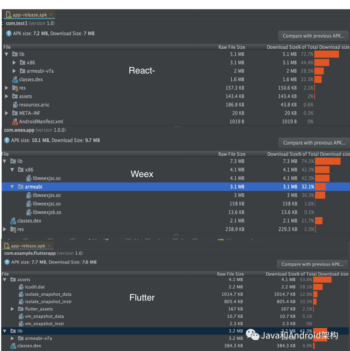Click the divider grip between React and Weex panels
Screen dimensions: 350x351
point(177,126)
